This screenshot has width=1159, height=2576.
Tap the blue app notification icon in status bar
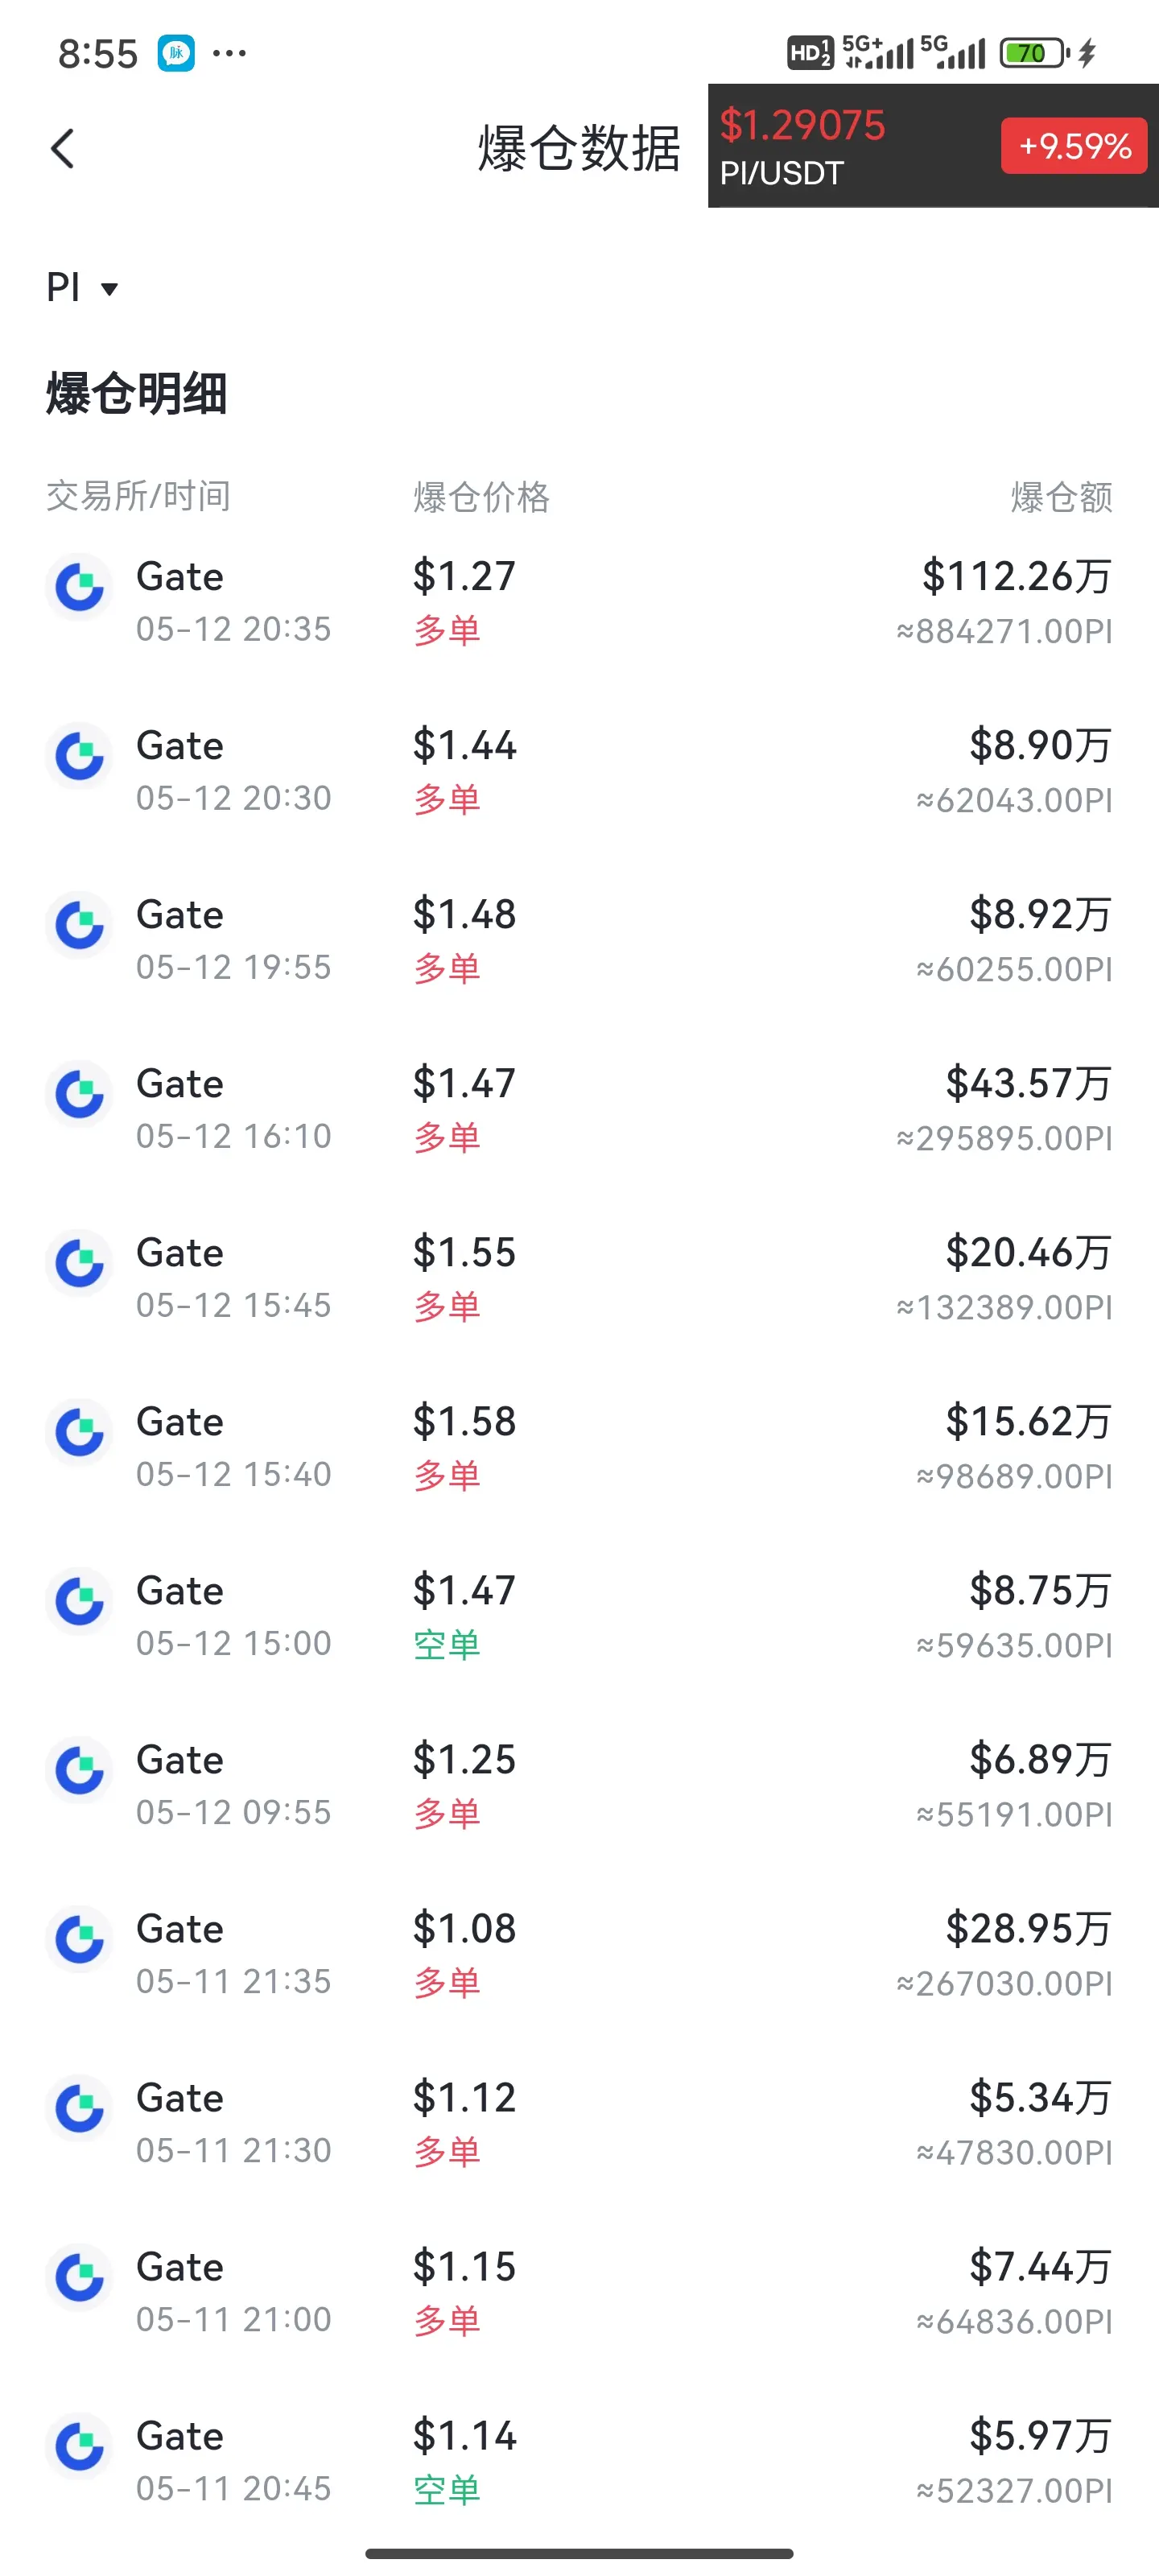coord(176,53)
